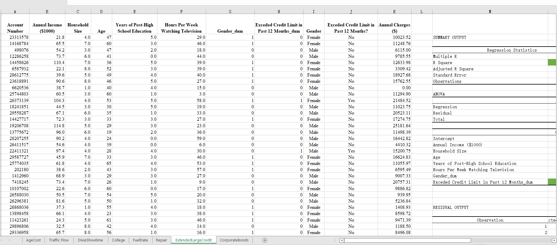Select annual charges cell 10023.52

tap(394, 37)
